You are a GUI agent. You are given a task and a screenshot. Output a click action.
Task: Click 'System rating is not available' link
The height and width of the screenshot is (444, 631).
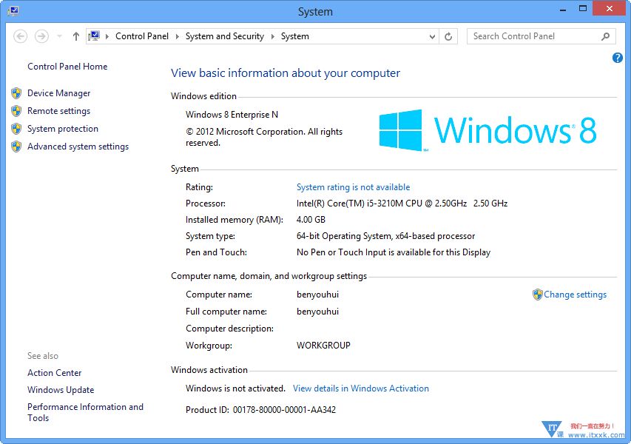(353, 187)
